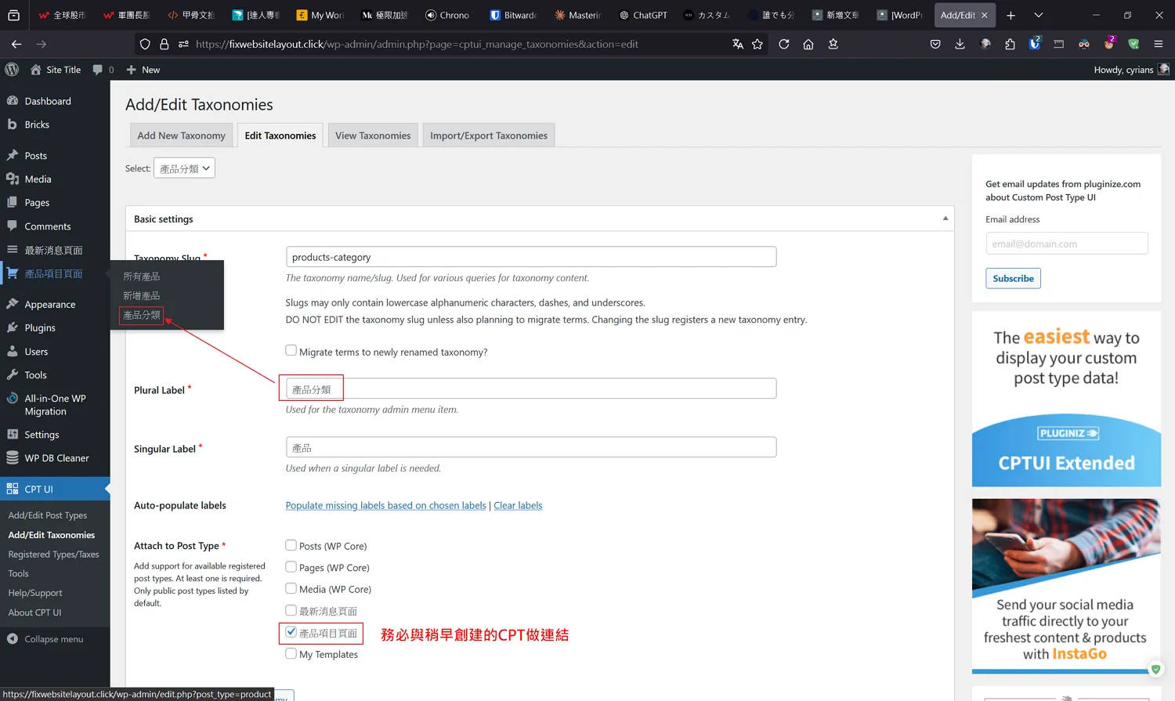Tick the My Templates post type checkbox
This screenshot has width=1175, height=701.
coord(291,653)
